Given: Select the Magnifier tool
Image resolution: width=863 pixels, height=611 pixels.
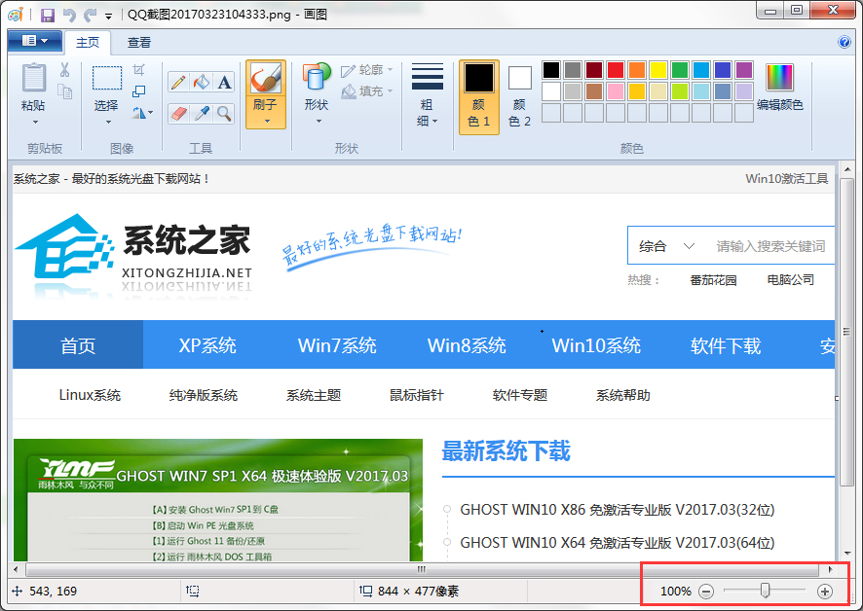Looking at the screenshot, I should coord(224,114).
